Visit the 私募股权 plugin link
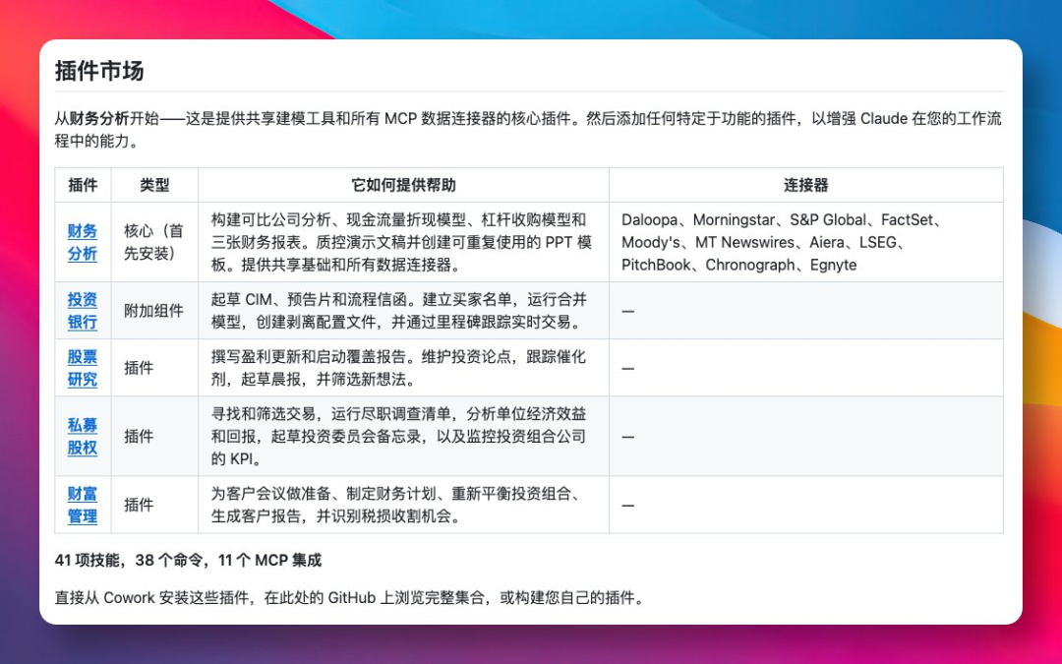The image size is (1062, 664). click(82, 437)
